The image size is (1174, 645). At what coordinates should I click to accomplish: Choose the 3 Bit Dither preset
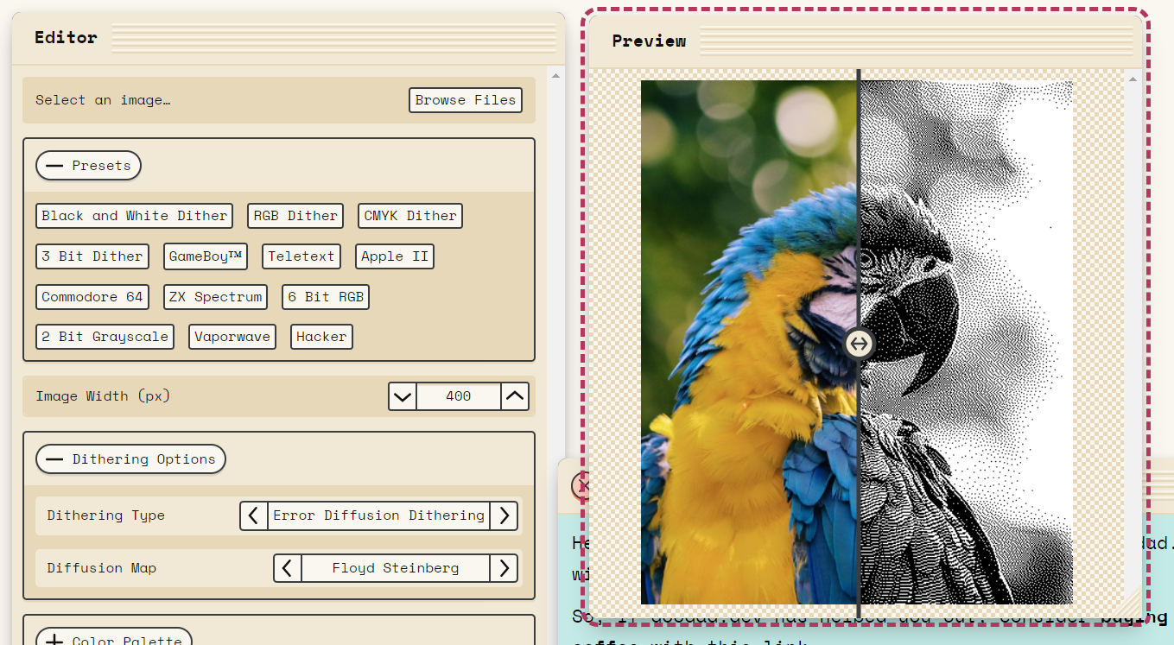pos(92,256)
